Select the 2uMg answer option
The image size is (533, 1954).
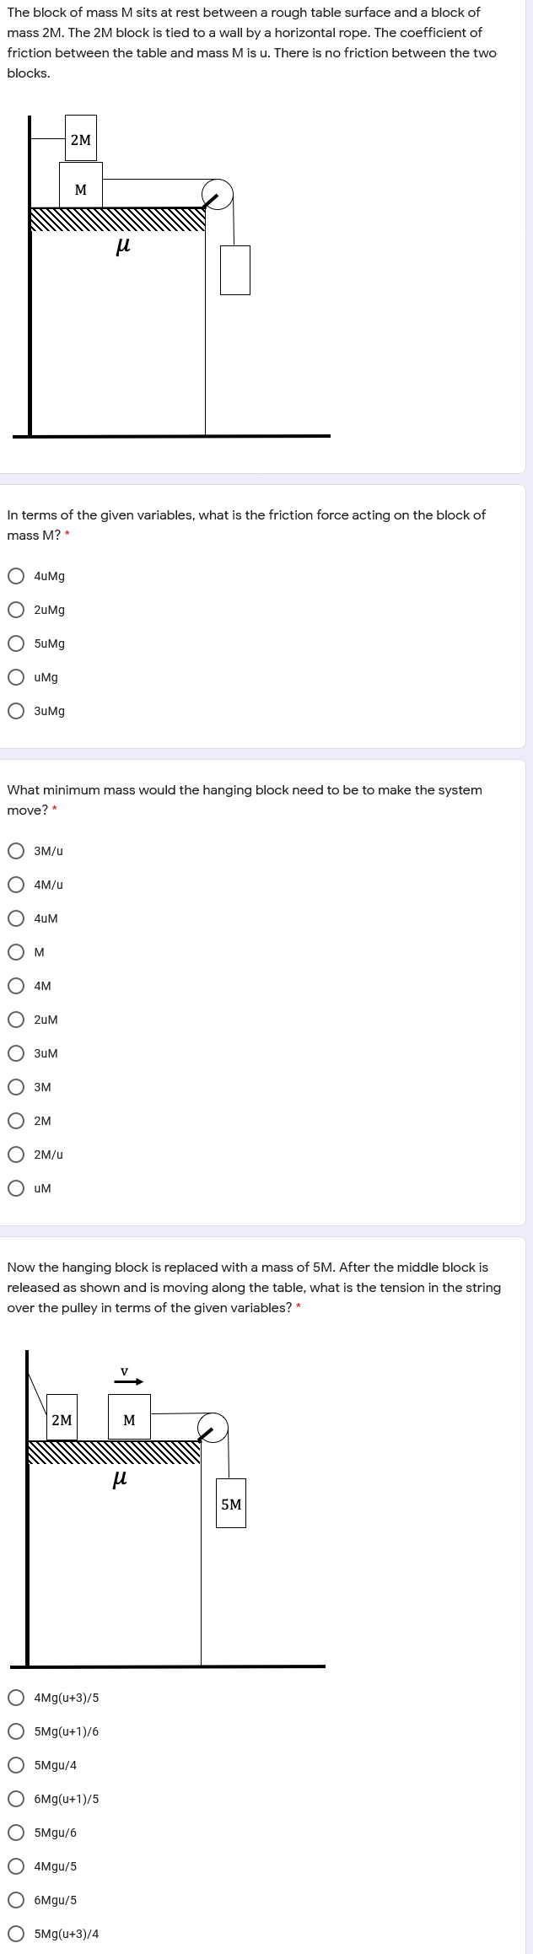(16, 609)
